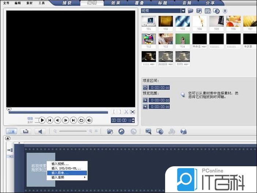257x193 pixels.
Task: Toggle the repeat playback button
Action: click(x=81, y=120)
